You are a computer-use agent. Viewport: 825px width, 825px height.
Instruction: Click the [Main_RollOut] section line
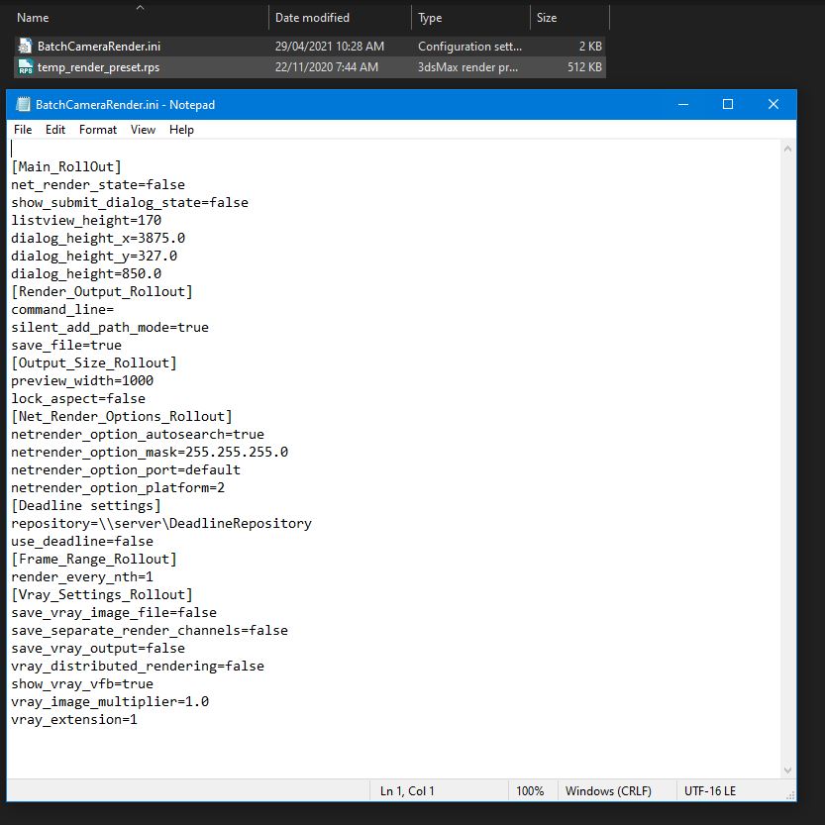pyautogui.click(x=66, y=166)
